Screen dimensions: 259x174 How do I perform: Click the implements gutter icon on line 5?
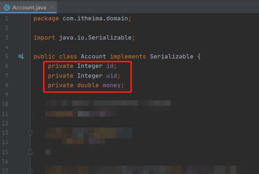21,56
